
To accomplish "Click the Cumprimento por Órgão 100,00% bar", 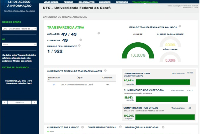I will pos(165,117).
